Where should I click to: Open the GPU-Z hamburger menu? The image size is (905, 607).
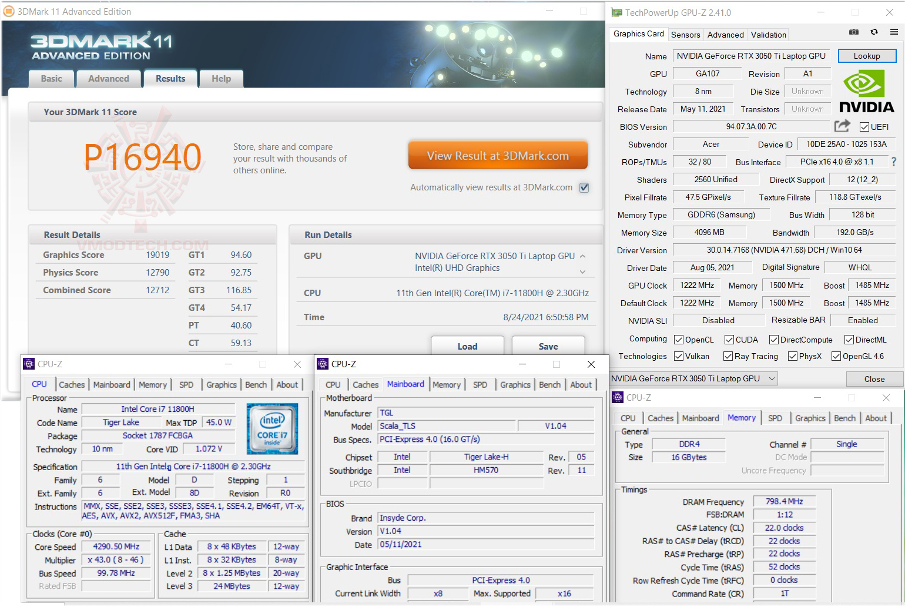click(x=894, y=32)
